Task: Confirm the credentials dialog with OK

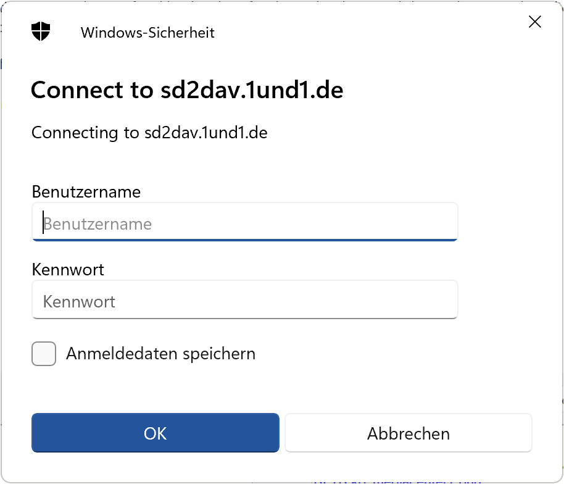Action: (x=155, y=433)
